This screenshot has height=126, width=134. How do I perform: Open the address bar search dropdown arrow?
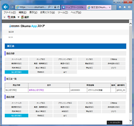click(52, 7)
